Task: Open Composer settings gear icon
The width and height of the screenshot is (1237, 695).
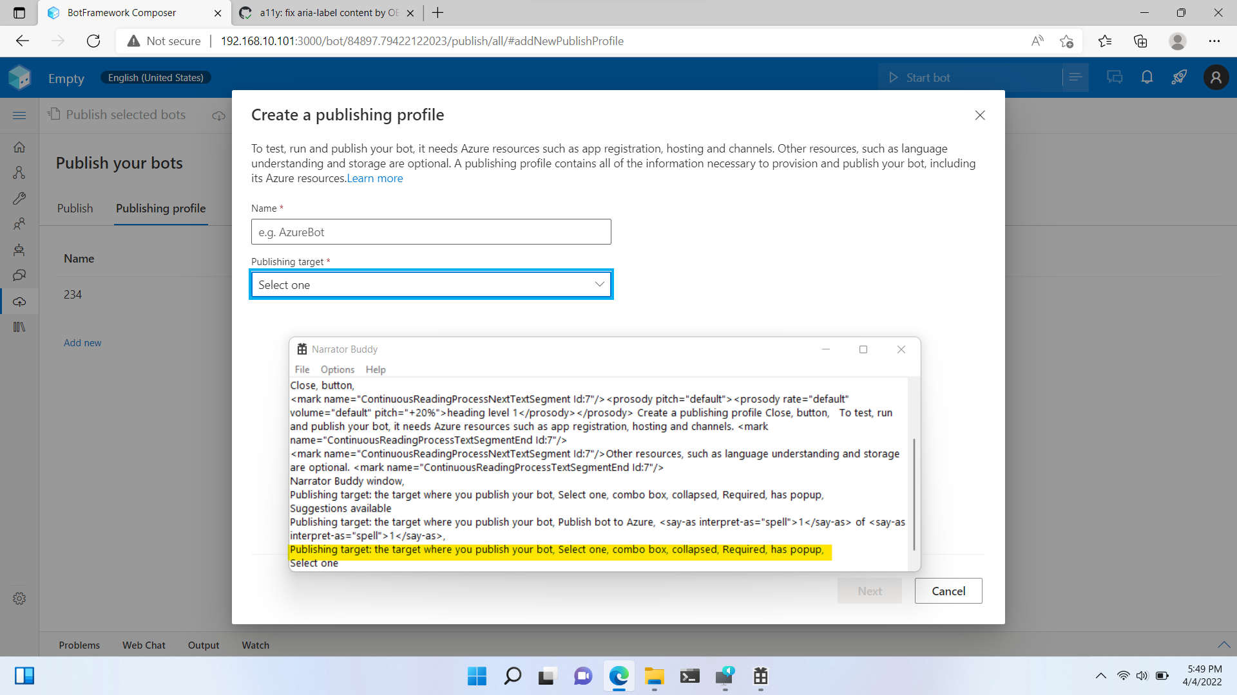Action: 19,598
